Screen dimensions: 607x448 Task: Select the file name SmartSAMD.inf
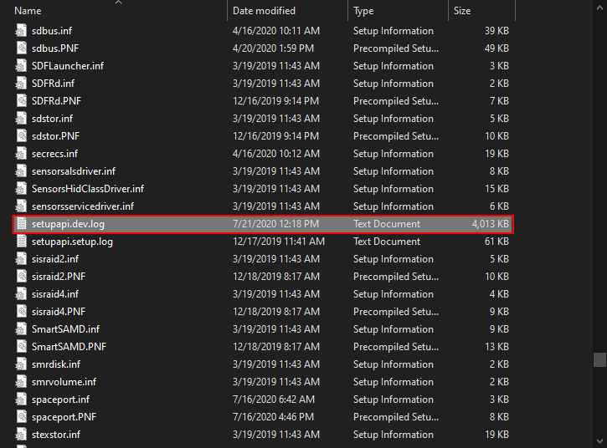pyautogui.click(x=66, y=329)
